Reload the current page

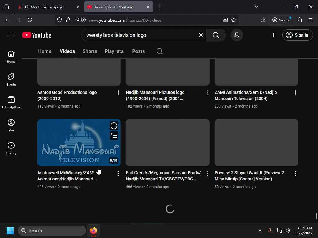[x=30, y=20]
